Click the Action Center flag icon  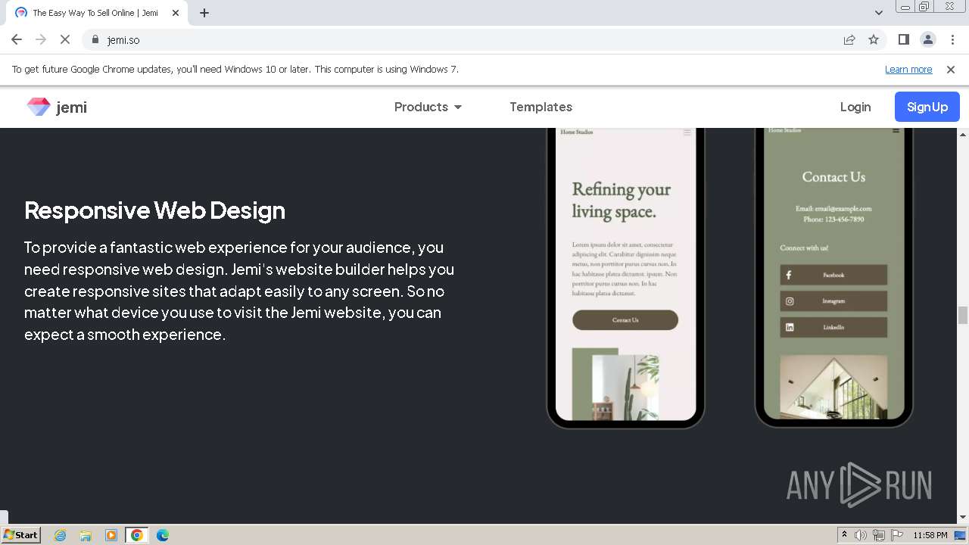[x=897, y=535]
